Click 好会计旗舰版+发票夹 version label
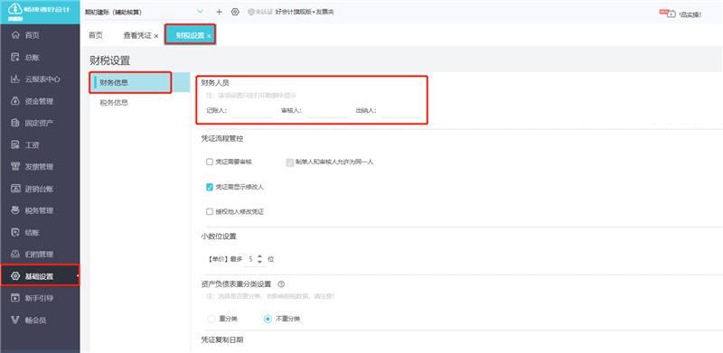 click(305, 12)
